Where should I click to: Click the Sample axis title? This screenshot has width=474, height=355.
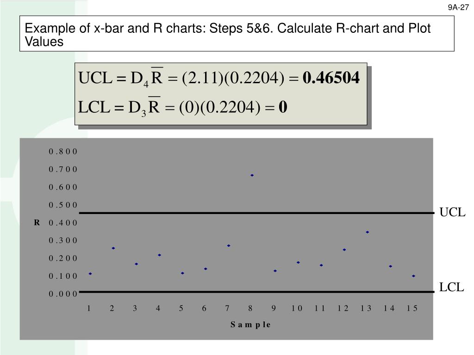[x=250, y=325]
